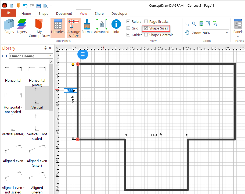
Task: Open the Advanced panel
Action: (102, 26)
